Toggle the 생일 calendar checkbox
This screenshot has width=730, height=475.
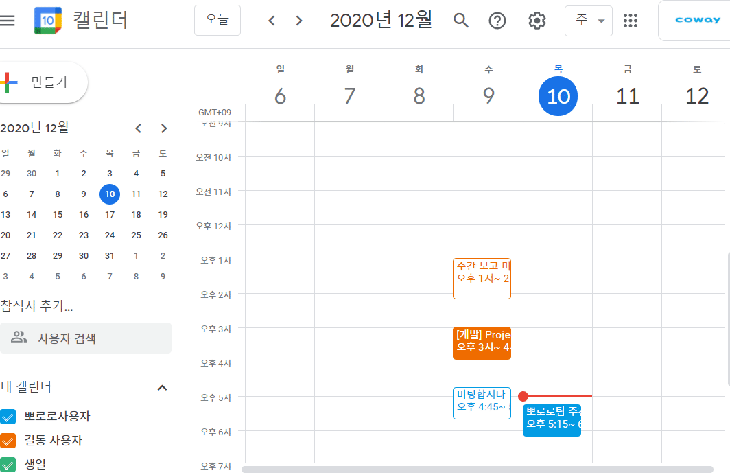(8, 465)
